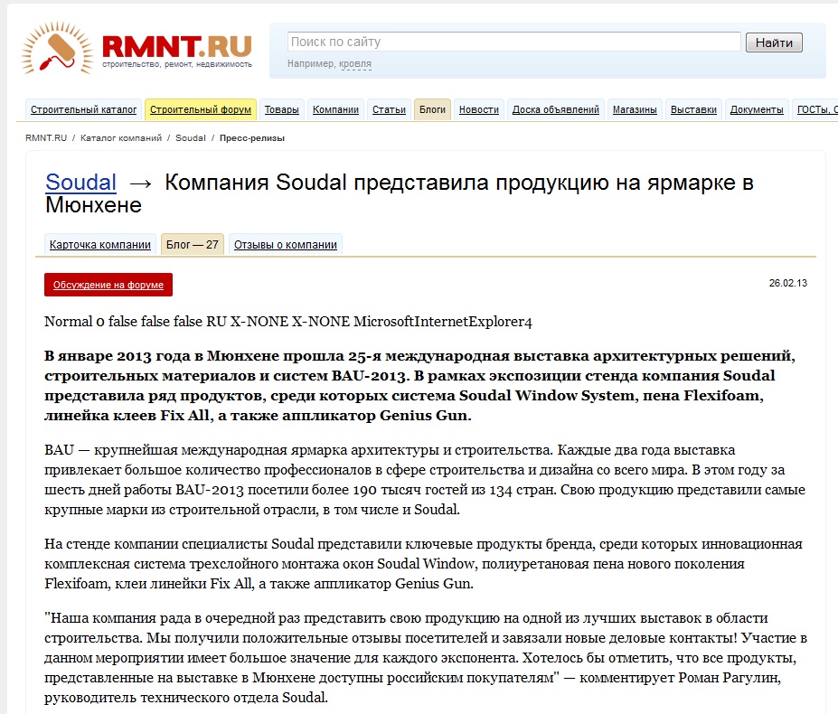Click the tagline строительство, ремонт, недвижимость
This screenshot has height=714, width=838.
177,65
